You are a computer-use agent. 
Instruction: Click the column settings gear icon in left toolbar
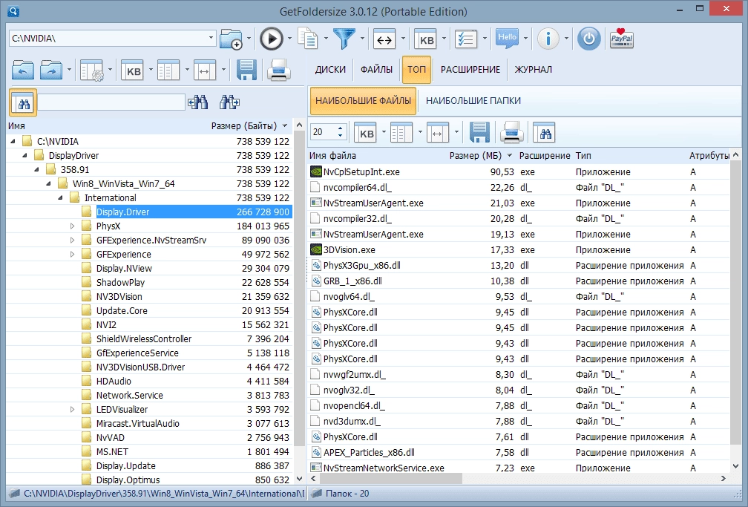91,71
